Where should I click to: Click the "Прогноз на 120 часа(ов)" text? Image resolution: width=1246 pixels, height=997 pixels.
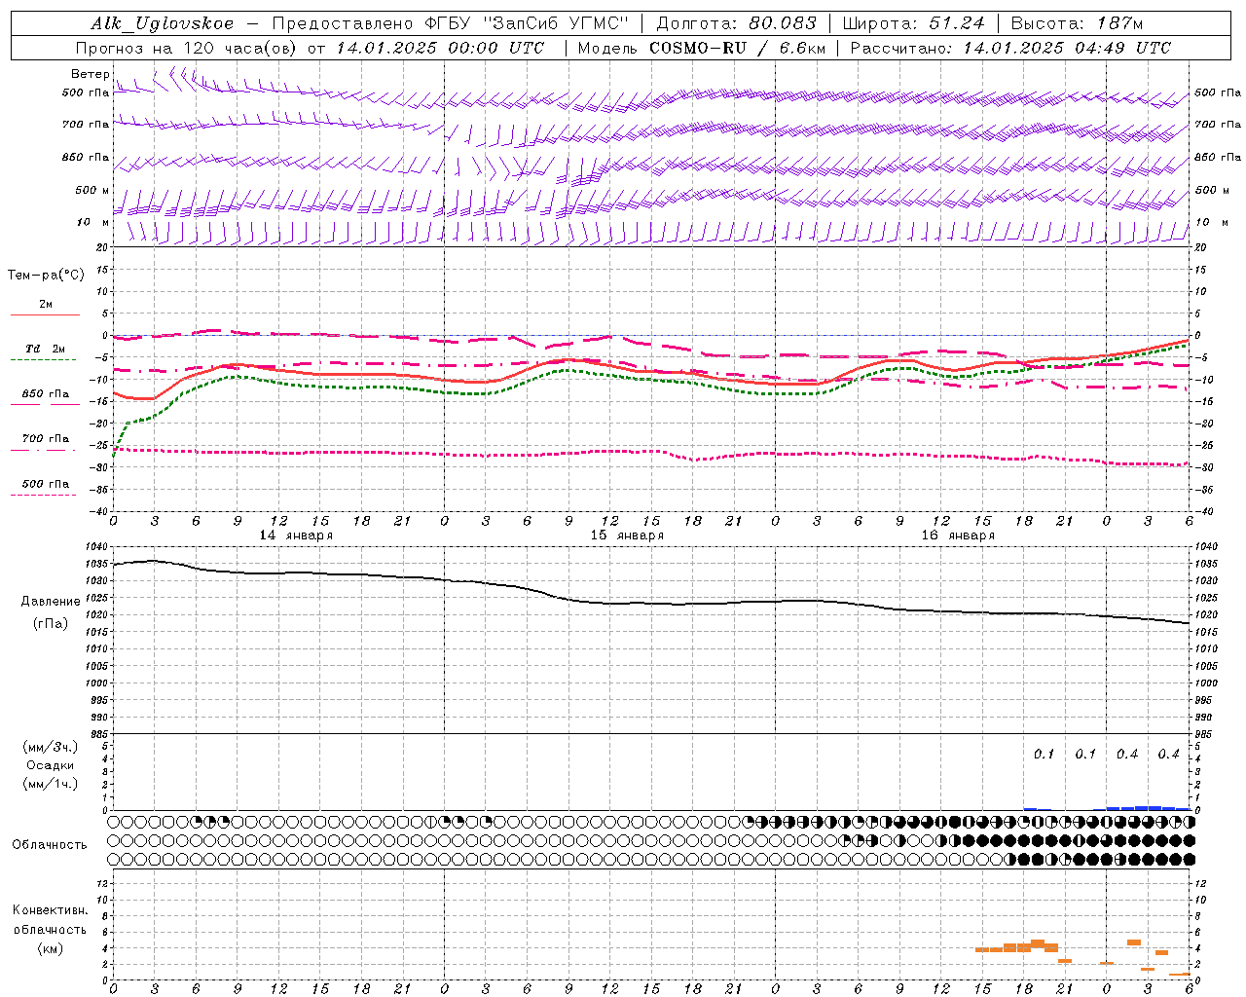point(188,48)
